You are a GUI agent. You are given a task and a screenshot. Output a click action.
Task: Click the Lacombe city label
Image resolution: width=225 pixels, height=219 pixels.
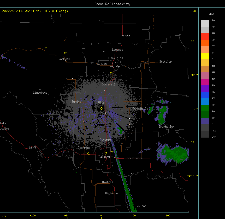tap(117, 50)
